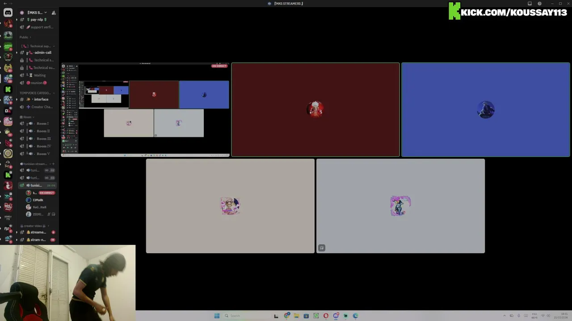Join Room IV voice channel

point(38,146)
